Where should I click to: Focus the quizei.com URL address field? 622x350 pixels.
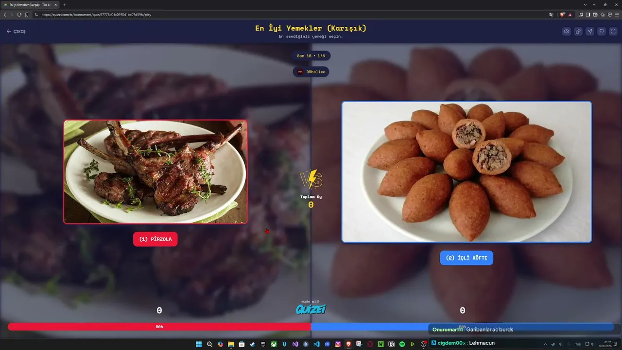point(292,15)
